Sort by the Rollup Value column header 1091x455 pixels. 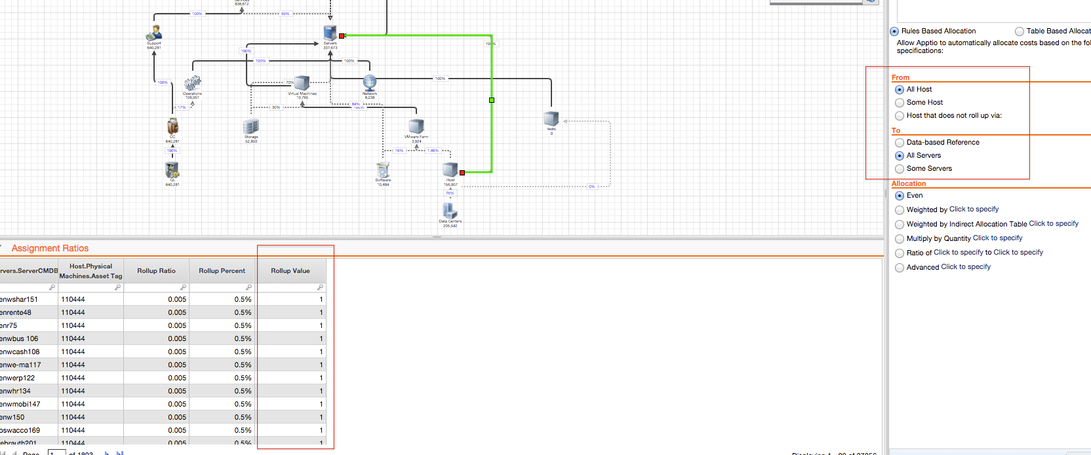click(290, 271)
